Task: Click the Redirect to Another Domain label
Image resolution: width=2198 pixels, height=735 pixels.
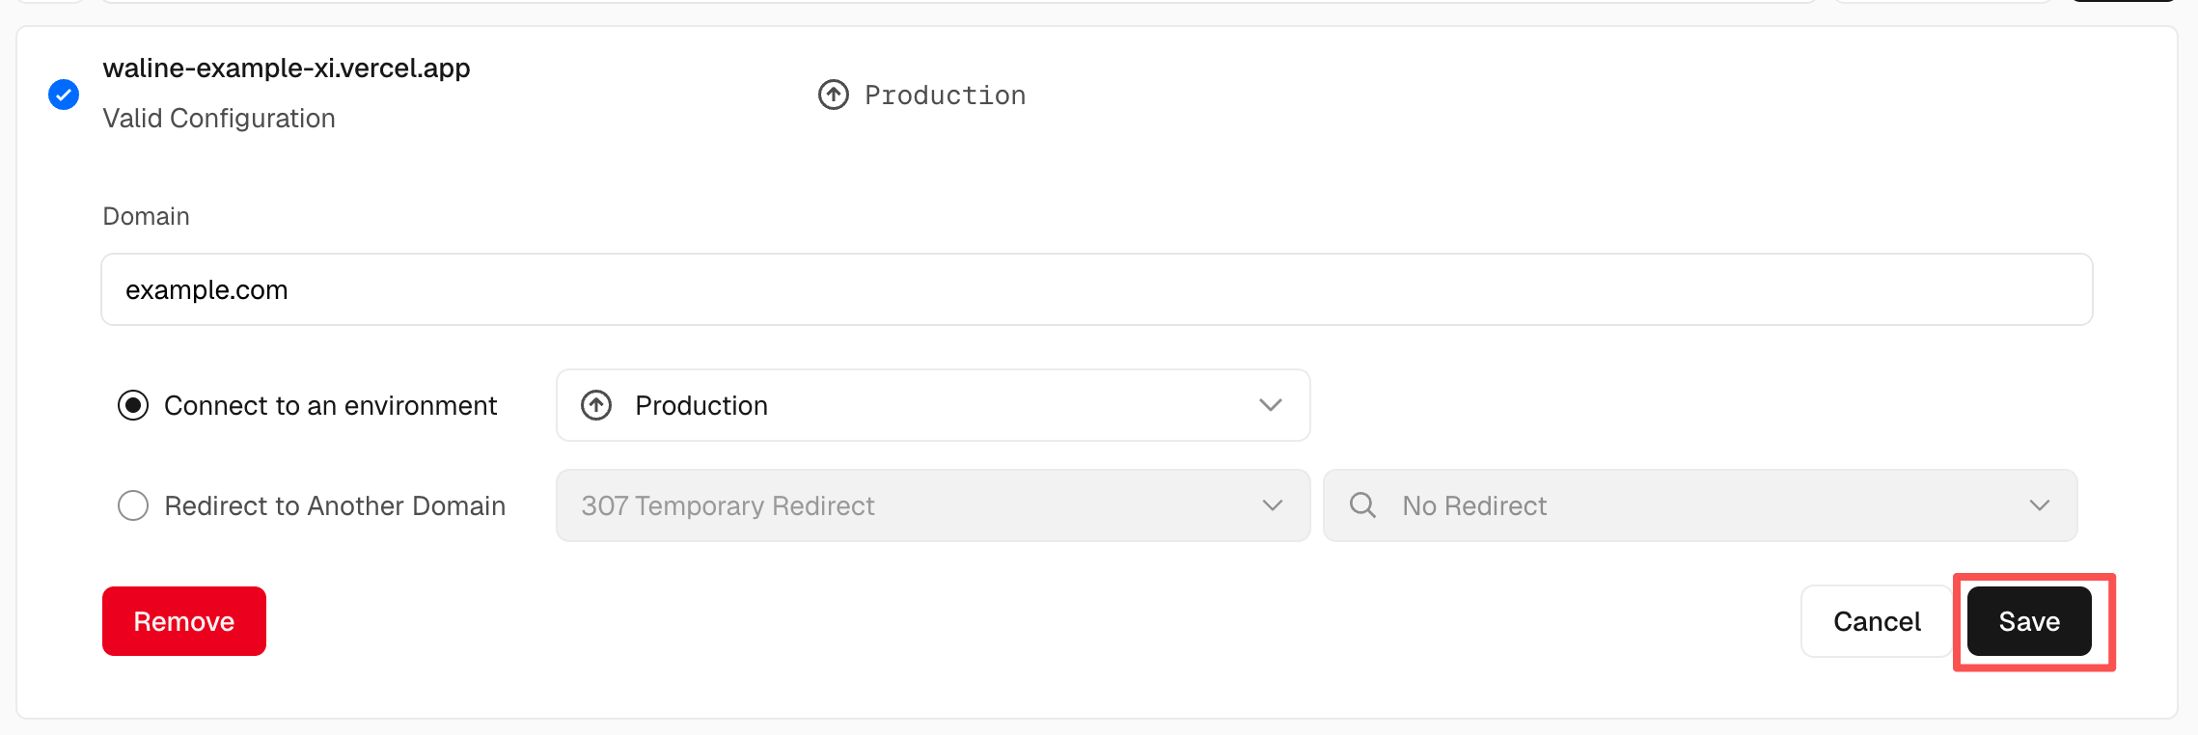Action: point(335,505)
